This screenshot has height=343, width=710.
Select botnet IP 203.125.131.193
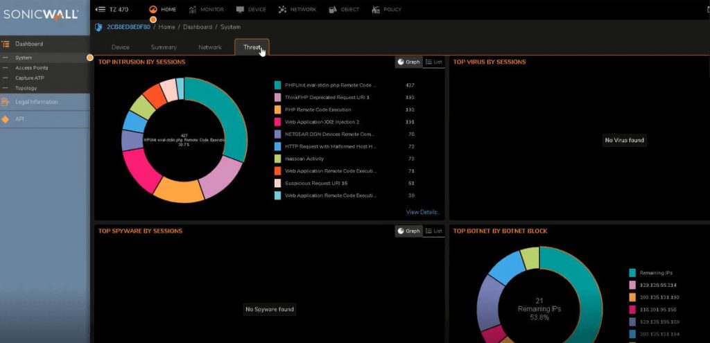pos(659,297)
